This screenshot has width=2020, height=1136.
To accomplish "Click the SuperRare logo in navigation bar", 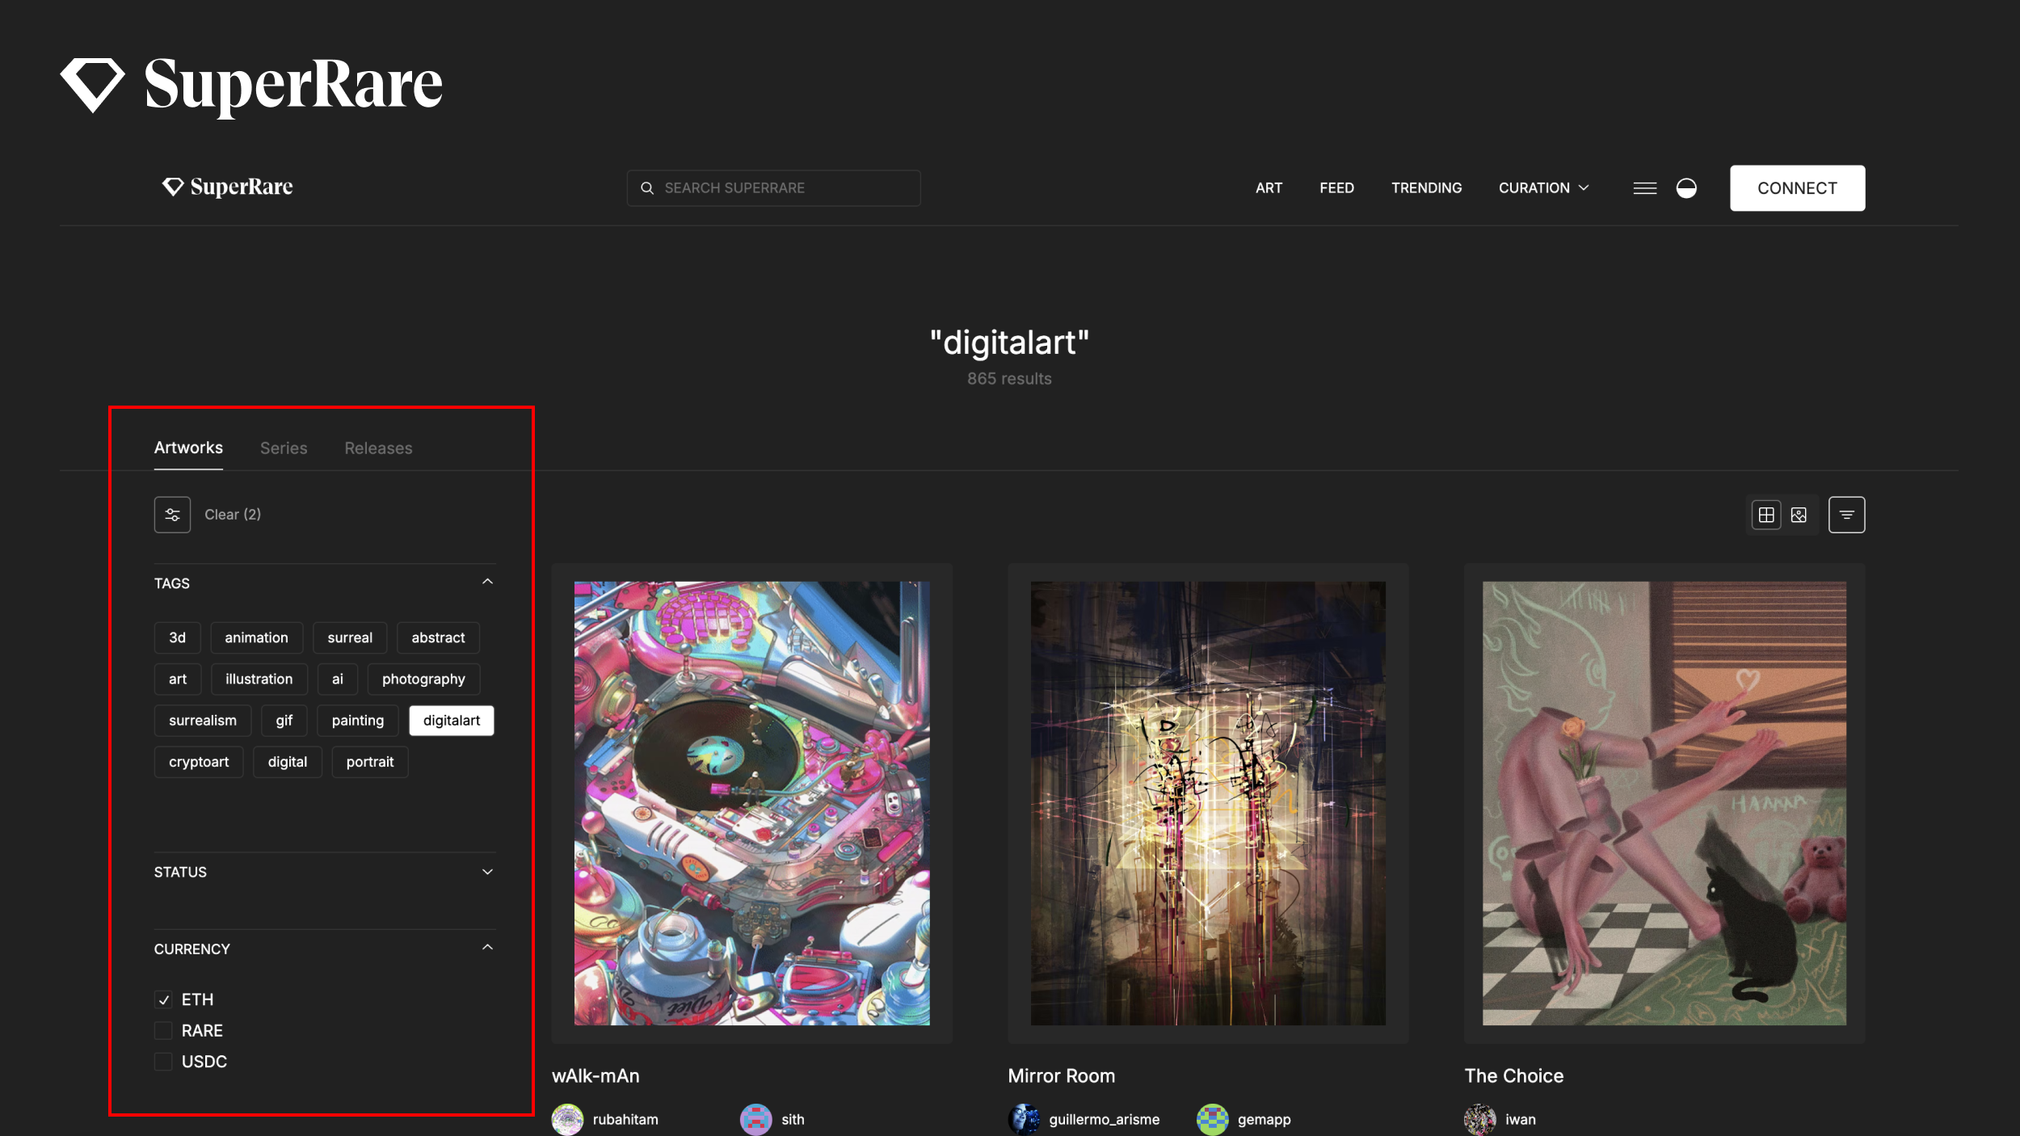I will click(227, 187).
